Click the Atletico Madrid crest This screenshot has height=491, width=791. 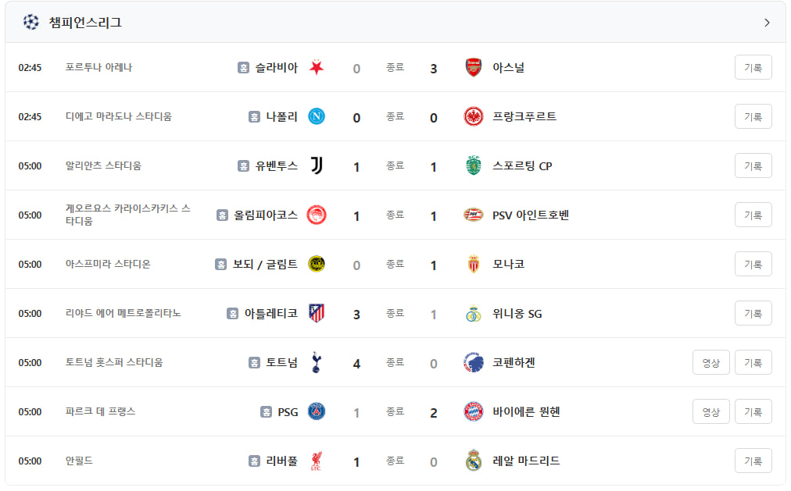317,313
